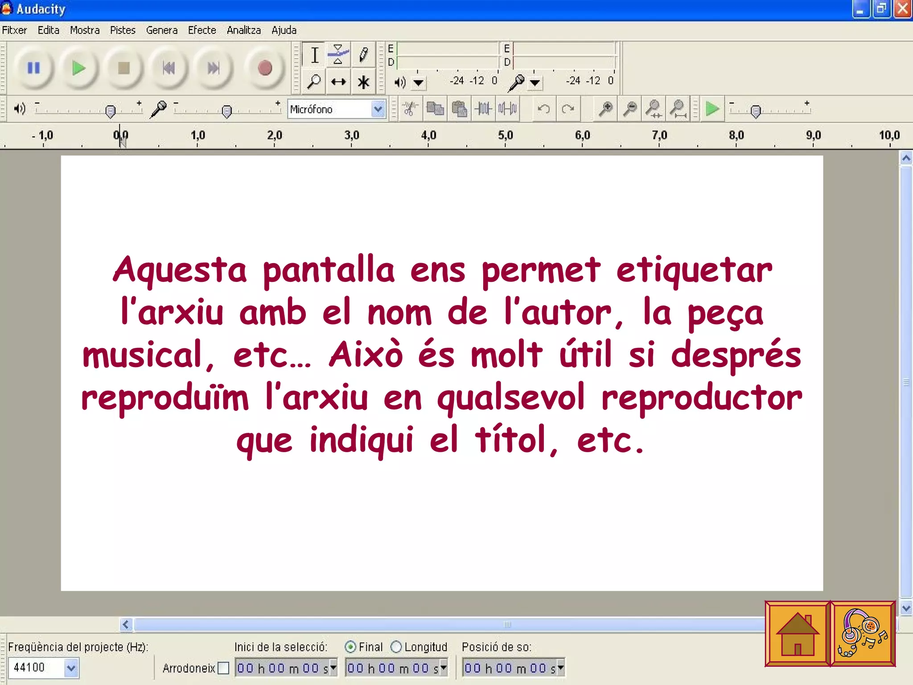Click the Fit selection in window icon

click(x=654, y=109)
